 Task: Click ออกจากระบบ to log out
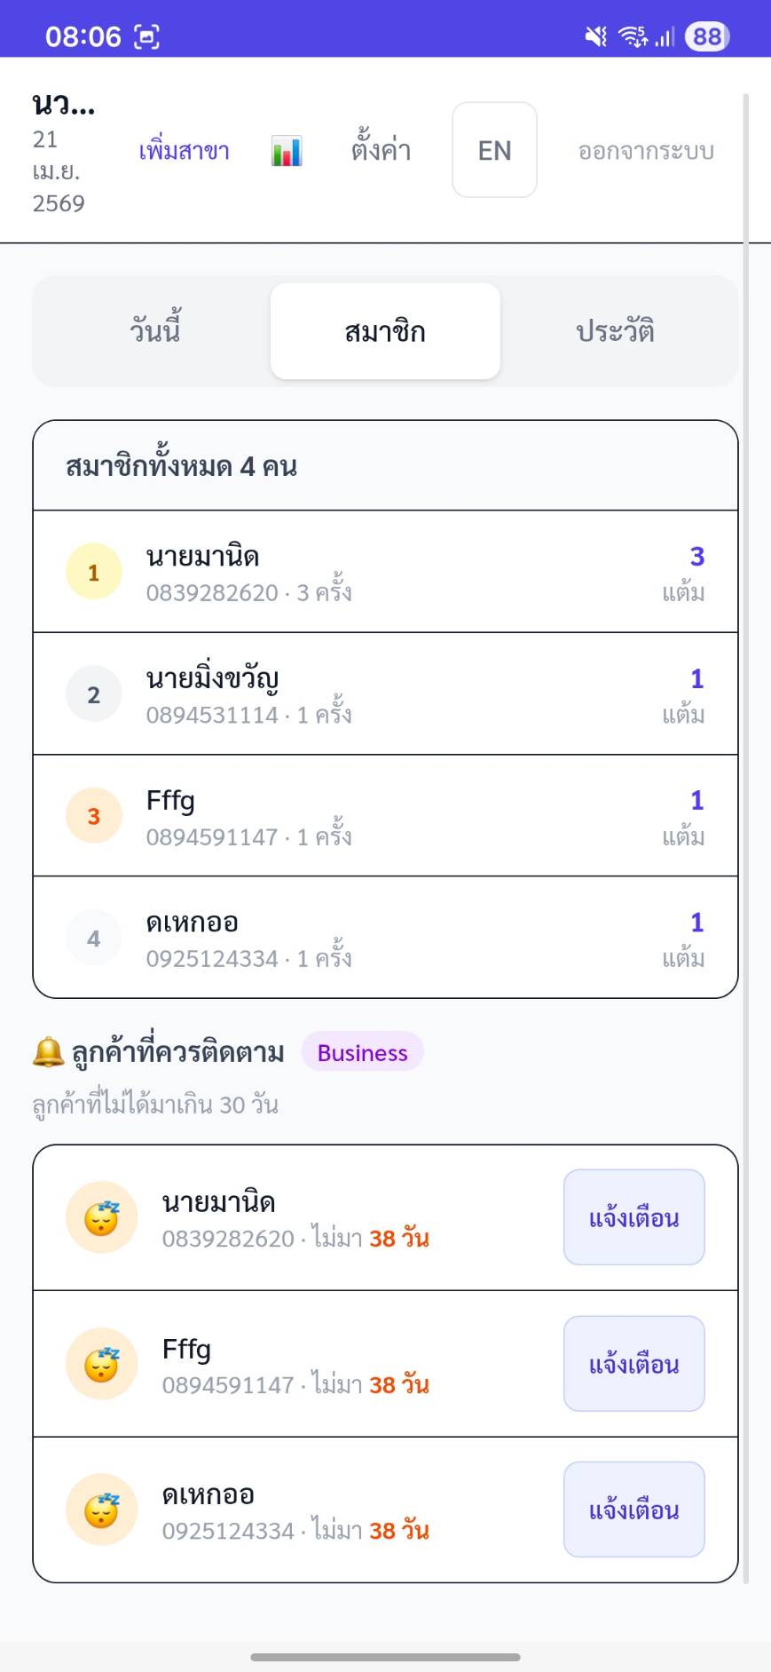646,151
